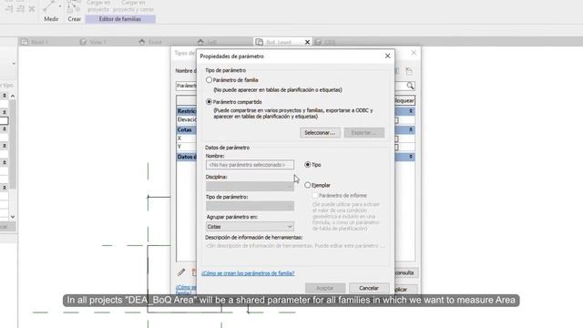This screenshot has width=583, height=328.
Task: Toggle lock checkbox for X row
Action: [396, 138]
